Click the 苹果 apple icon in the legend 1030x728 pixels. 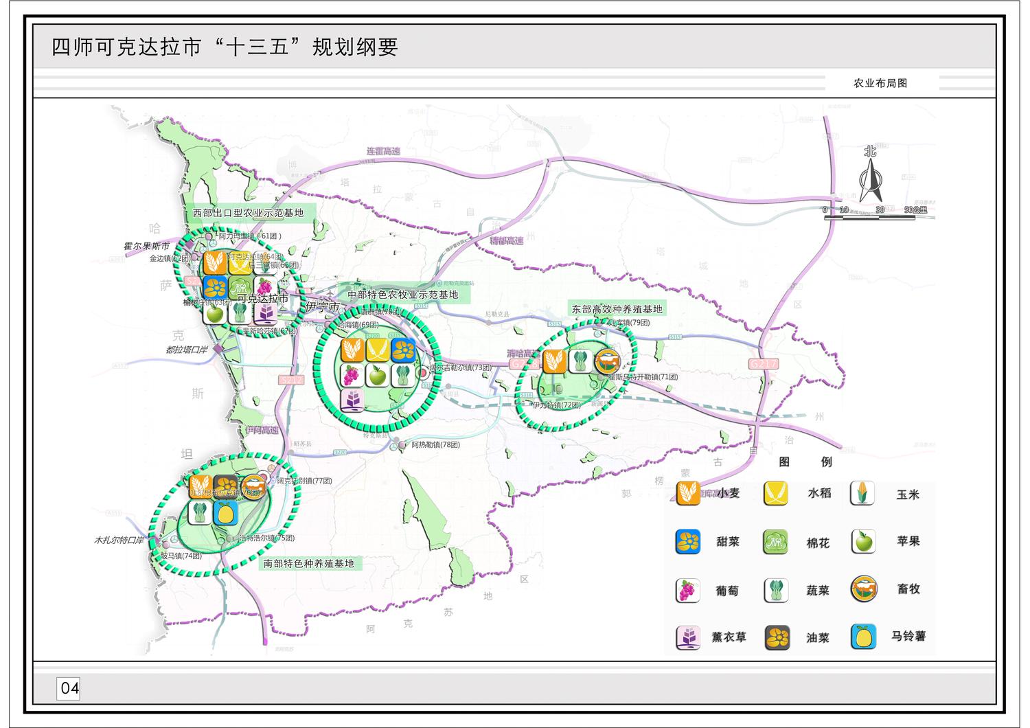[x=864, y=541]
